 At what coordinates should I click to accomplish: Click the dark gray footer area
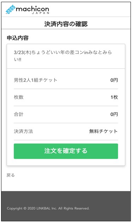[66, 206]
